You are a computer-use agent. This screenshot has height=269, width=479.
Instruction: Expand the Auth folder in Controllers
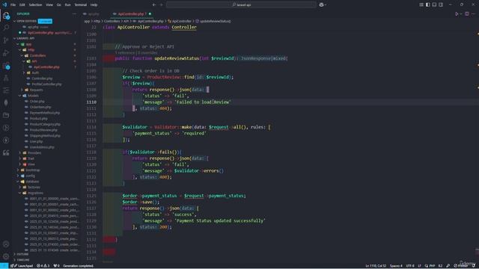[x=24, y=72]
